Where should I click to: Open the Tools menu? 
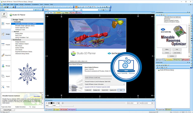coord(42,5)
